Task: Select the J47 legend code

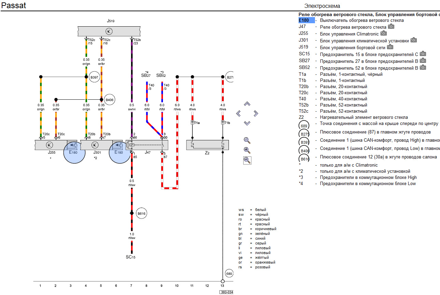Action: [302, 27]
